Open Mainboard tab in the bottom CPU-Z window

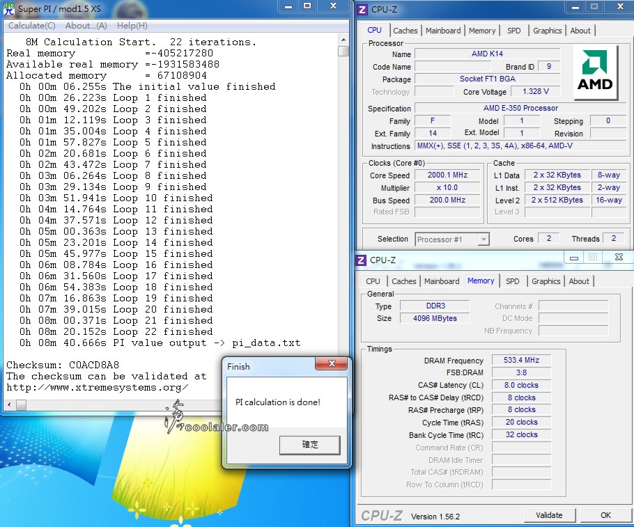(442, 281)
